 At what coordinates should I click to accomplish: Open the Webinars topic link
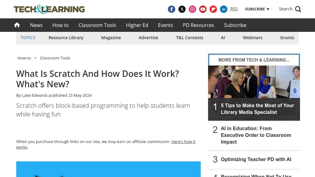click(252, 38)
